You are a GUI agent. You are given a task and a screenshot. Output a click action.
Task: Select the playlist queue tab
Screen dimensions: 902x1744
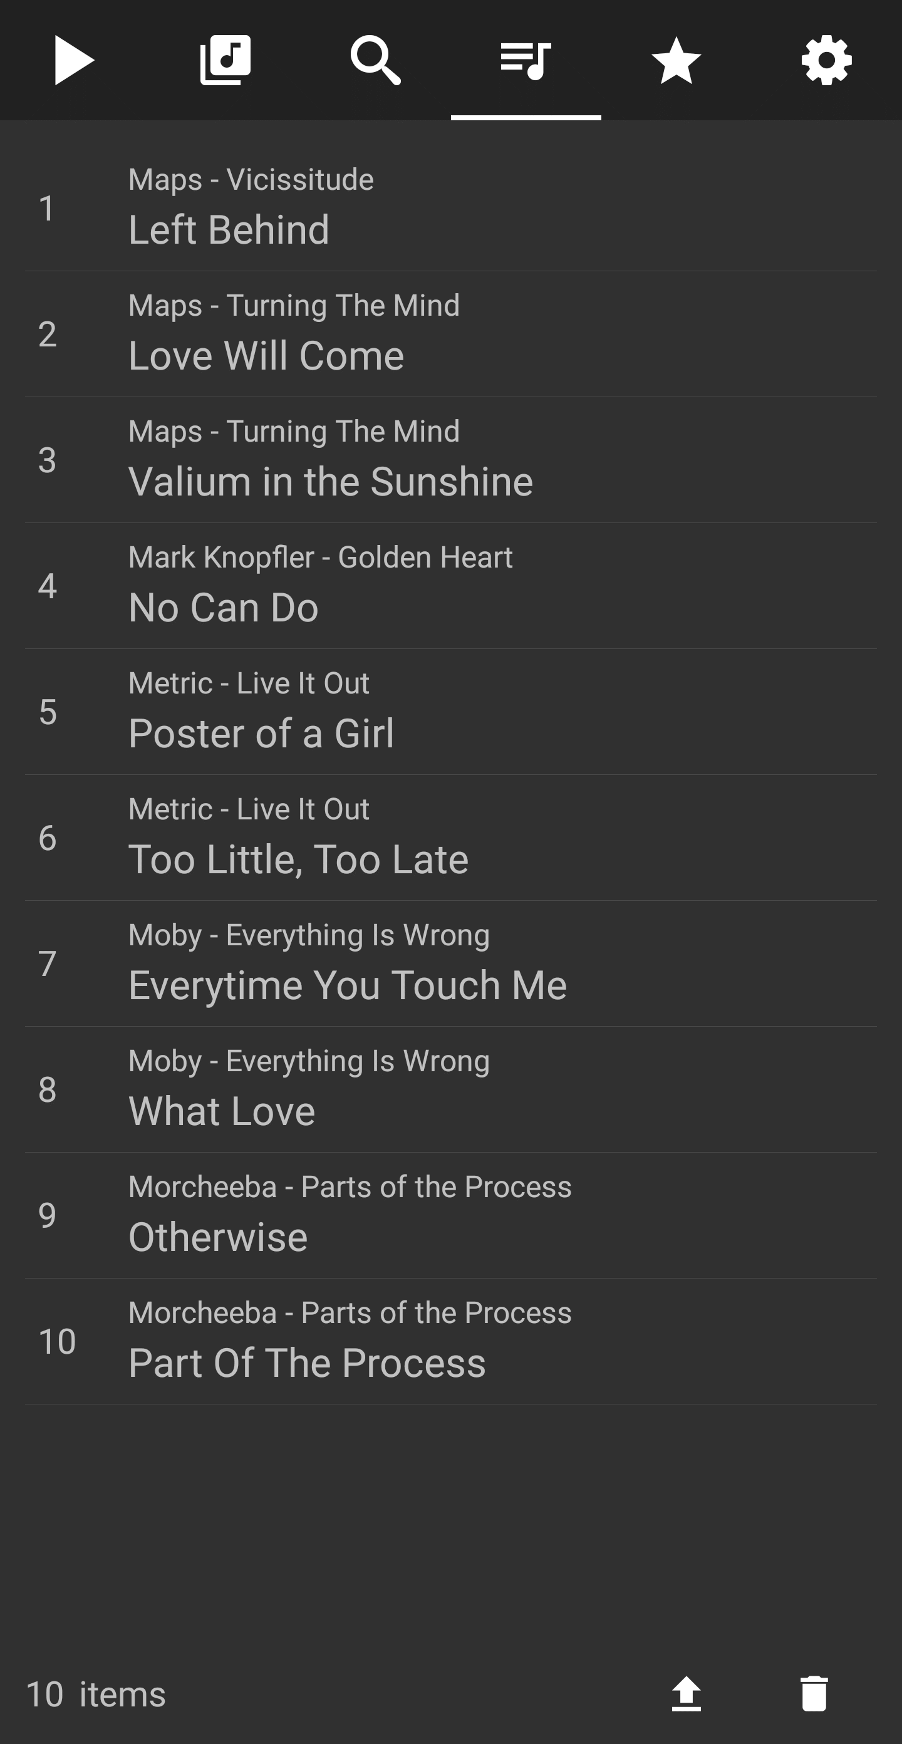click(x=526, y=61)
